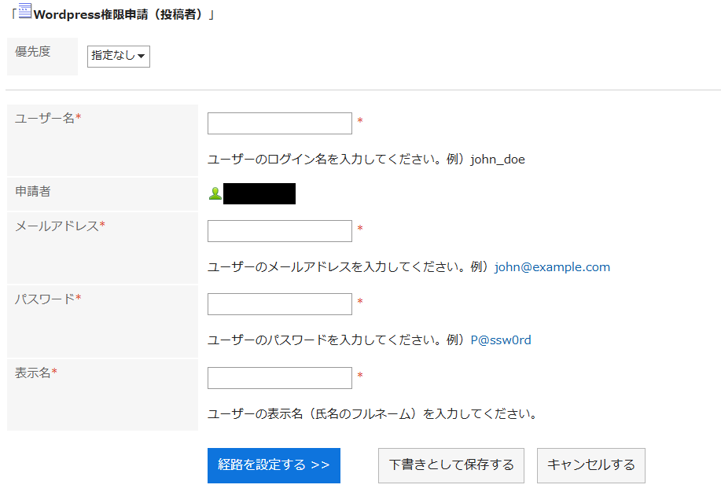Screen dimensions: 721x492
Task: Click the form document icon beside Wordpress権限申請
Action: 25,11
